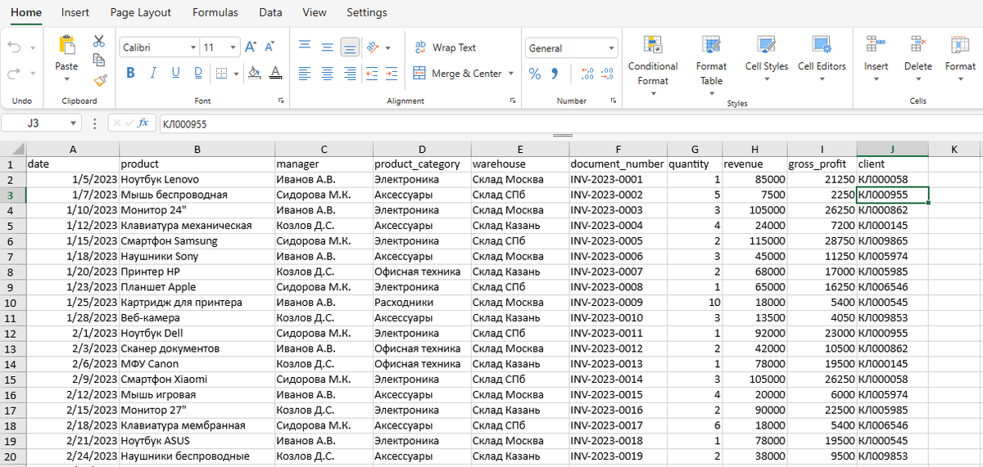Click the Insert Function fx icon
Screen dimensions: 983x467
[x=143, y=123]
